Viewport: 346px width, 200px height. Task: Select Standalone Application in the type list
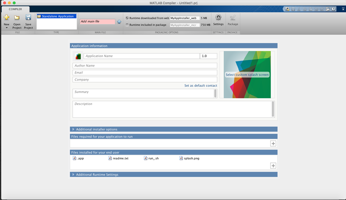(56, 16)
